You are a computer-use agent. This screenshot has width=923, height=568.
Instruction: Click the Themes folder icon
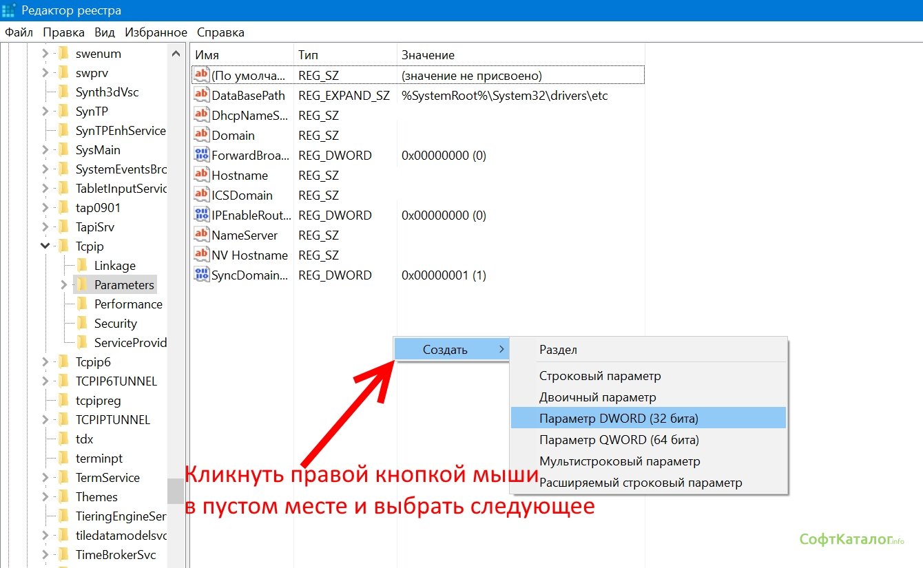63,496
